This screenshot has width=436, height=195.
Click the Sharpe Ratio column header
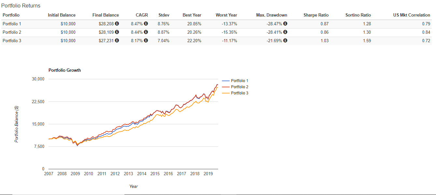click(316, 15)
